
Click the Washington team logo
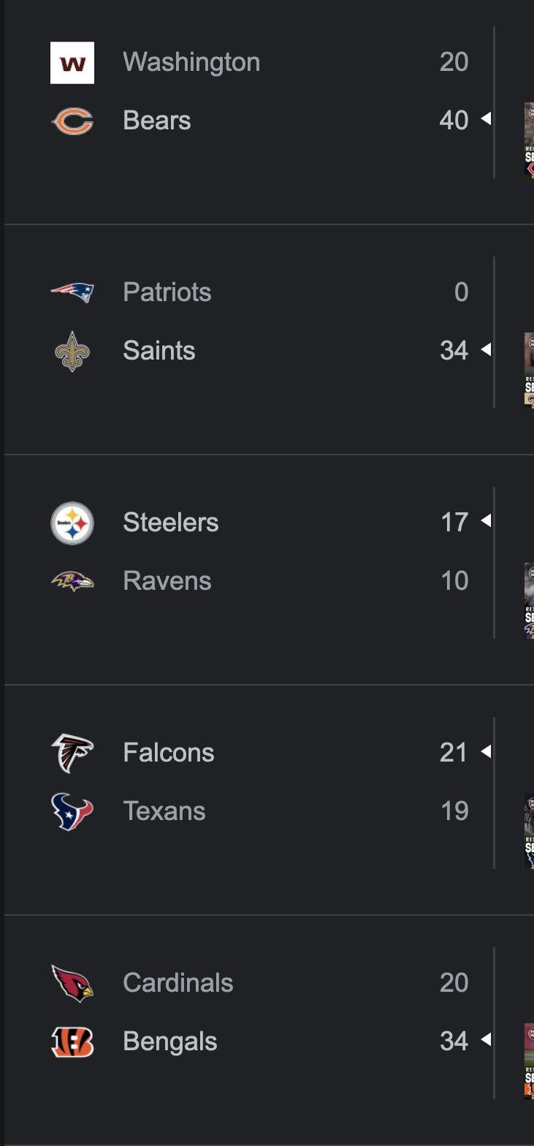point(72,63)
